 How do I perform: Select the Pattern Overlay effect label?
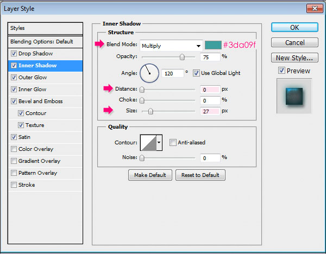[37, 173]
